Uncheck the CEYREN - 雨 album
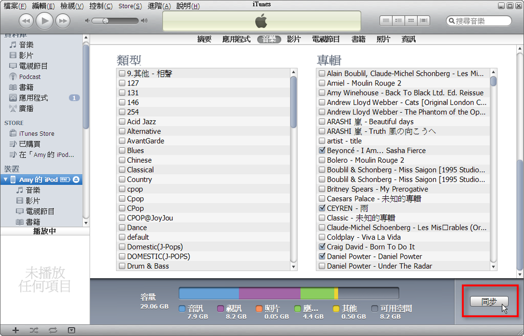 tap(322, 208)
